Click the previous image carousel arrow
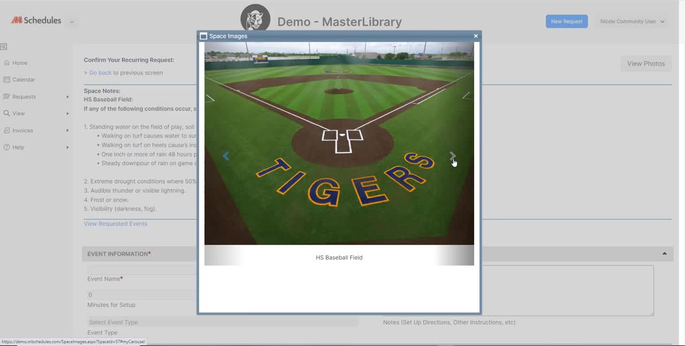The height and width of the screenshot is (346, 685). [226, 156]
